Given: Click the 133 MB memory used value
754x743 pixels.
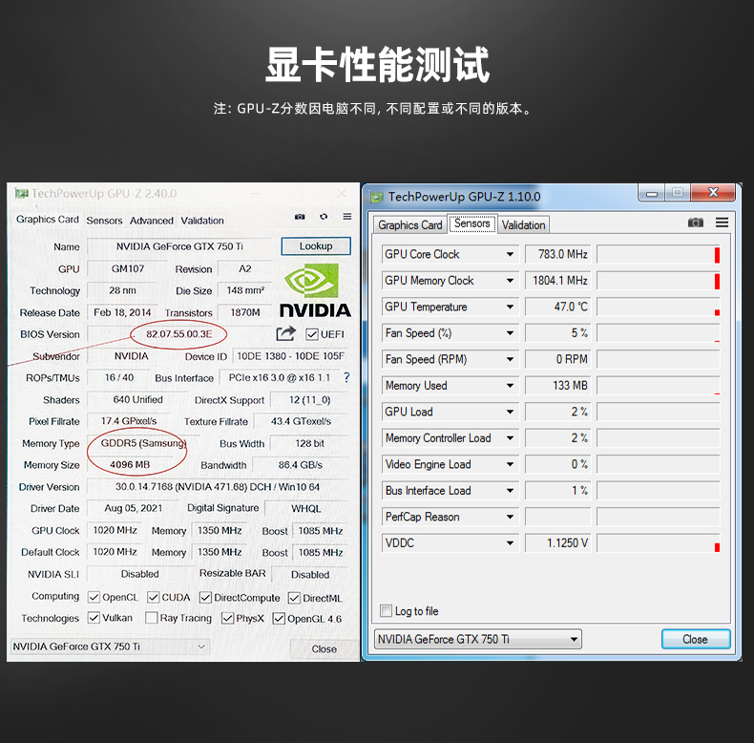Looking at the screenshot, I should [557, 386].
